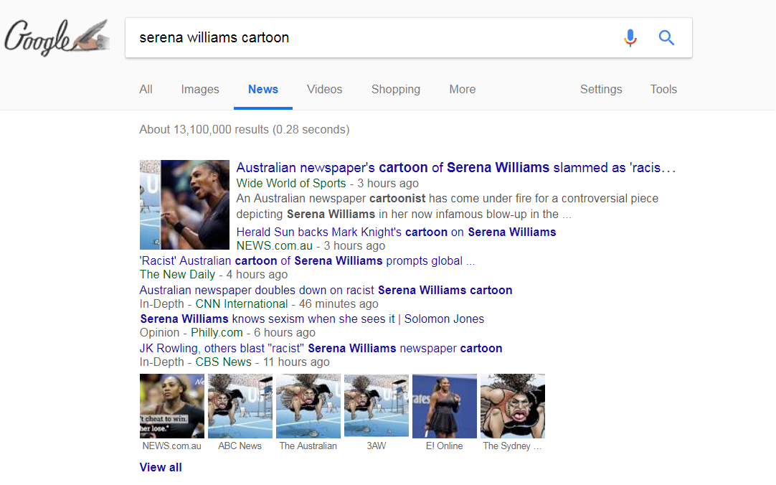Viewport: 776px width, 485px height.
Task: Click the Google logo
Action: click(x=57, y=37)
